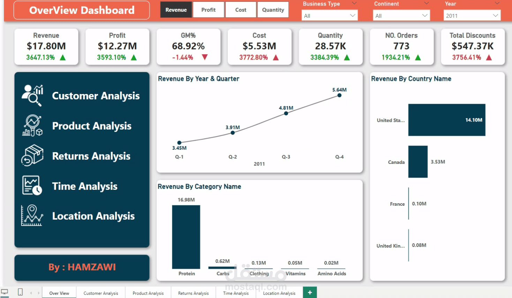Image resolution: width=512 pixels, height=298 pixels.
Task: Click the Amino Acids category label
Action: click(x=332, y=274)
